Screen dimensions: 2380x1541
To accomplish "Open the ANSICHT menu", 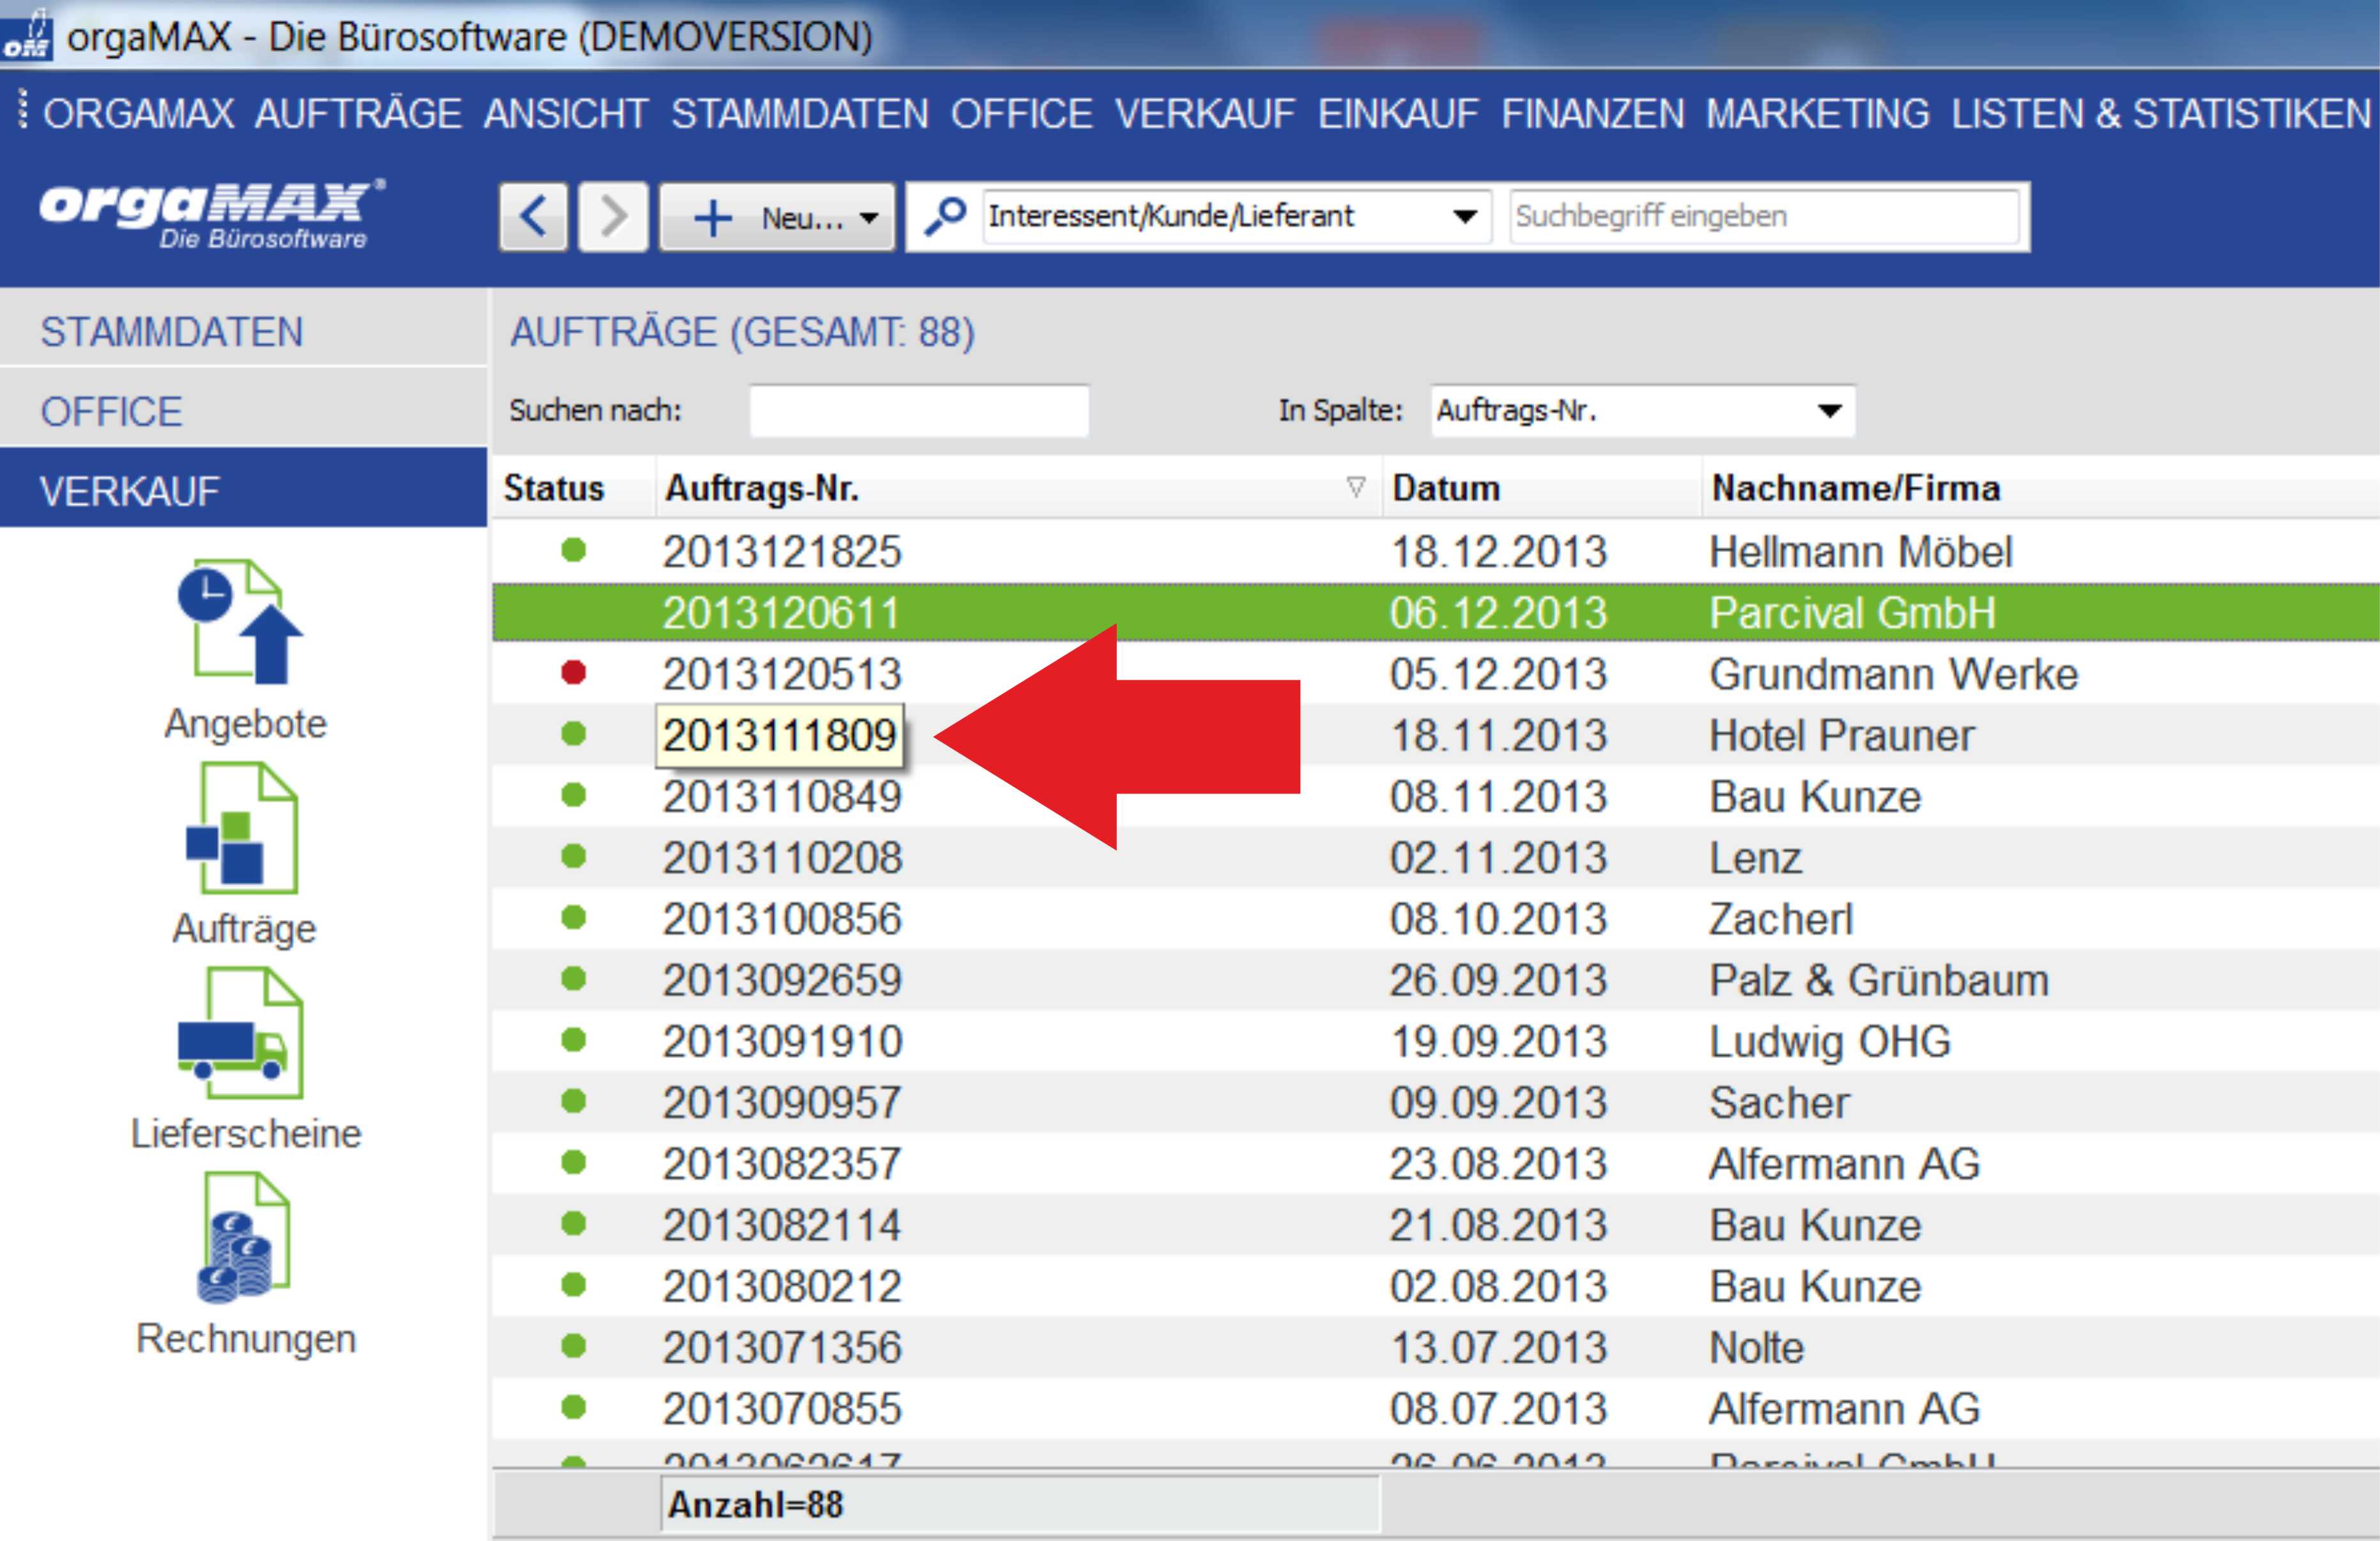I will (566, 114).
